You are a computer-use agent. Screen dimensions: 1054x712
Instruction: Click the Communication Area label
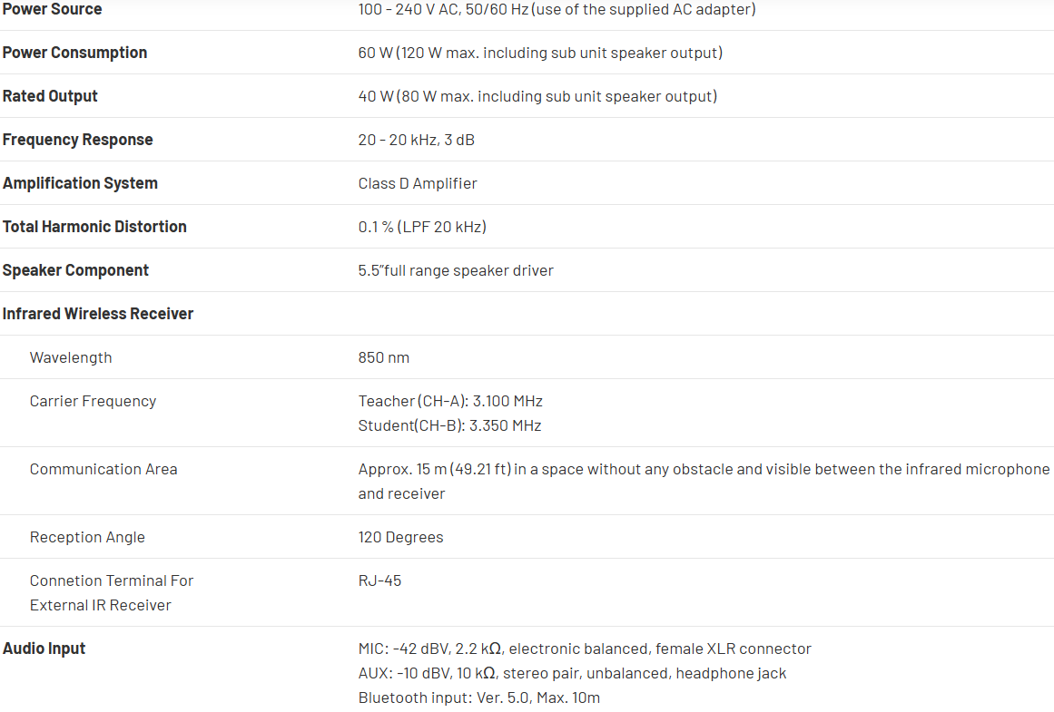[103, 469]
